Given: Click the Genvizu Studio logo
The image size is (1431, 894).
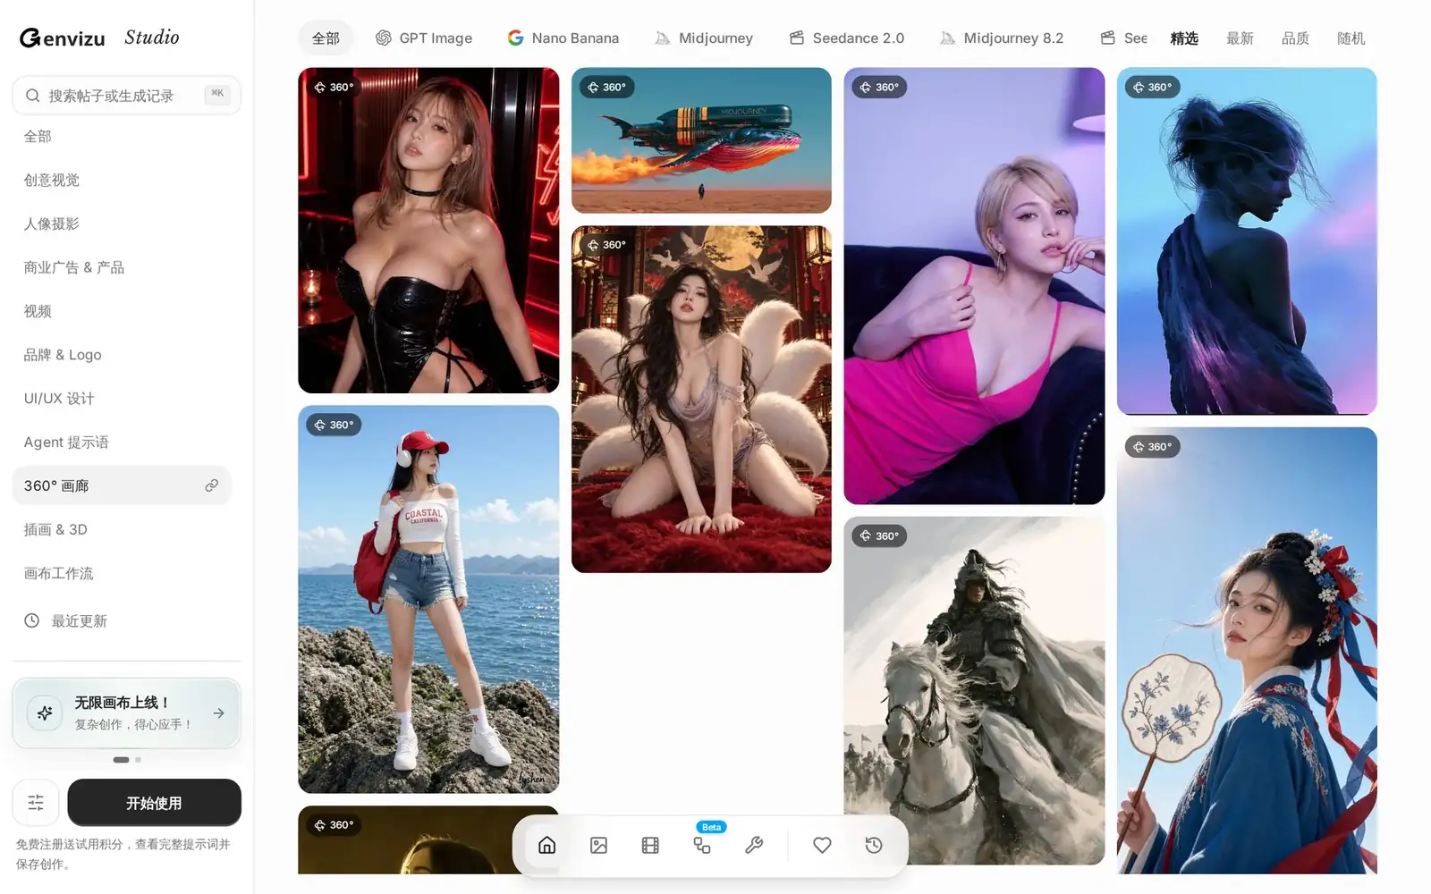Looking at the screenshot, I should coord(99,38).
